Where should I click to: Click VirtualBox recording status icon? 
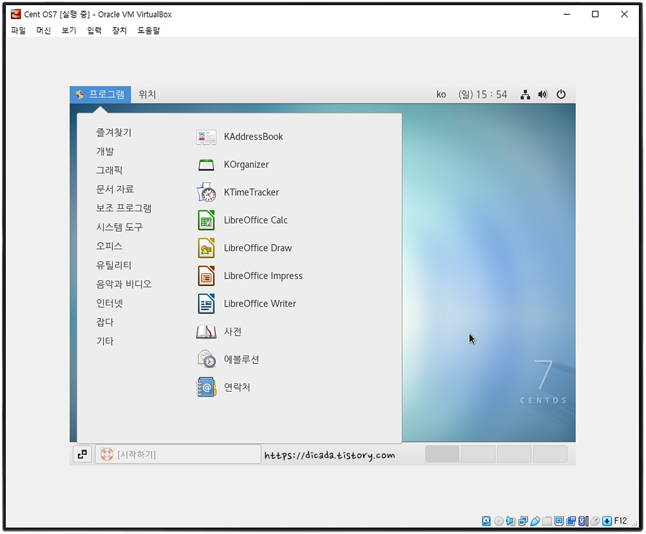pos(571,521)
